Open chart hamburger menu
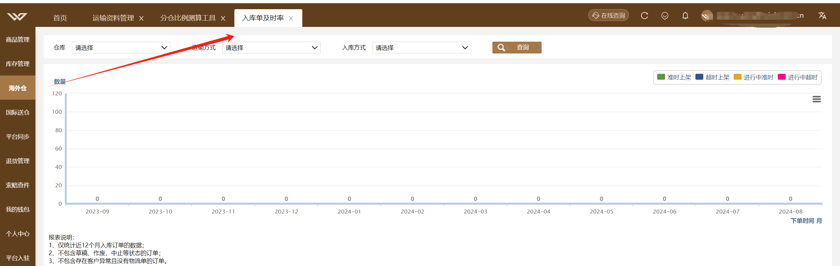Image resolution: width=840 pixels, height=266 pixels. (x=816, y=99)
